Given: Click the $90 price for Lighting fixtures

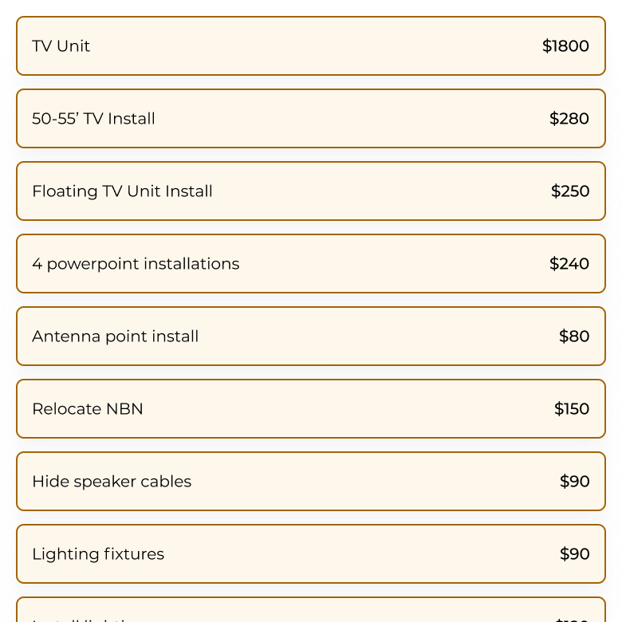Looking at the screenshot, I should pyautogui.click(x=575, y=554).
